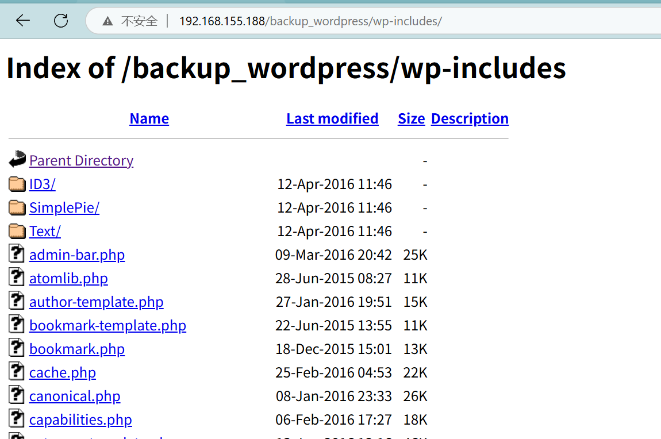Viewport: 661px width, 439px height.
Task: Click the file icon beside atomlib.php
Action: 17,277
